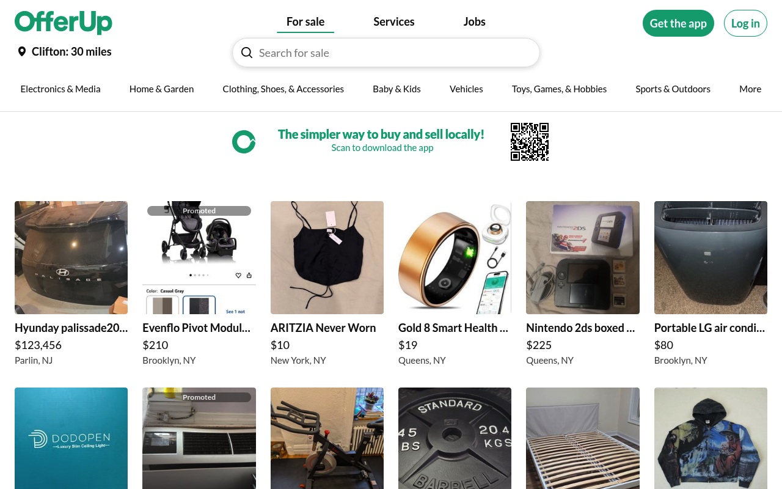Open Sports & Outdoors category
This screenshot has width=782, height=489.
click(673, 89)
